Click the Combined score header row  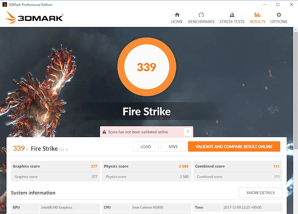coord(237,166)
